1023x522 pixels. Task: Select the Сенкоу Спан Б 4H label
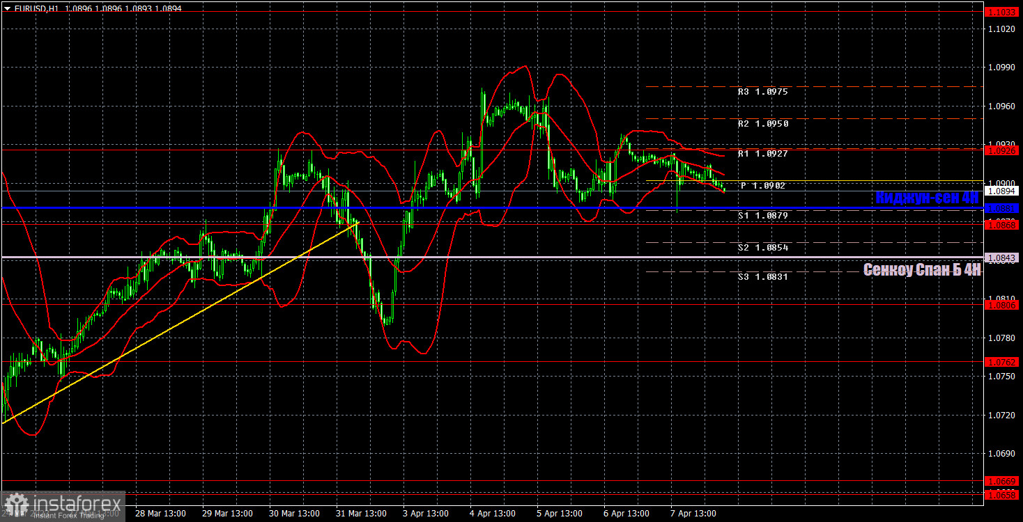pos(923,270)
